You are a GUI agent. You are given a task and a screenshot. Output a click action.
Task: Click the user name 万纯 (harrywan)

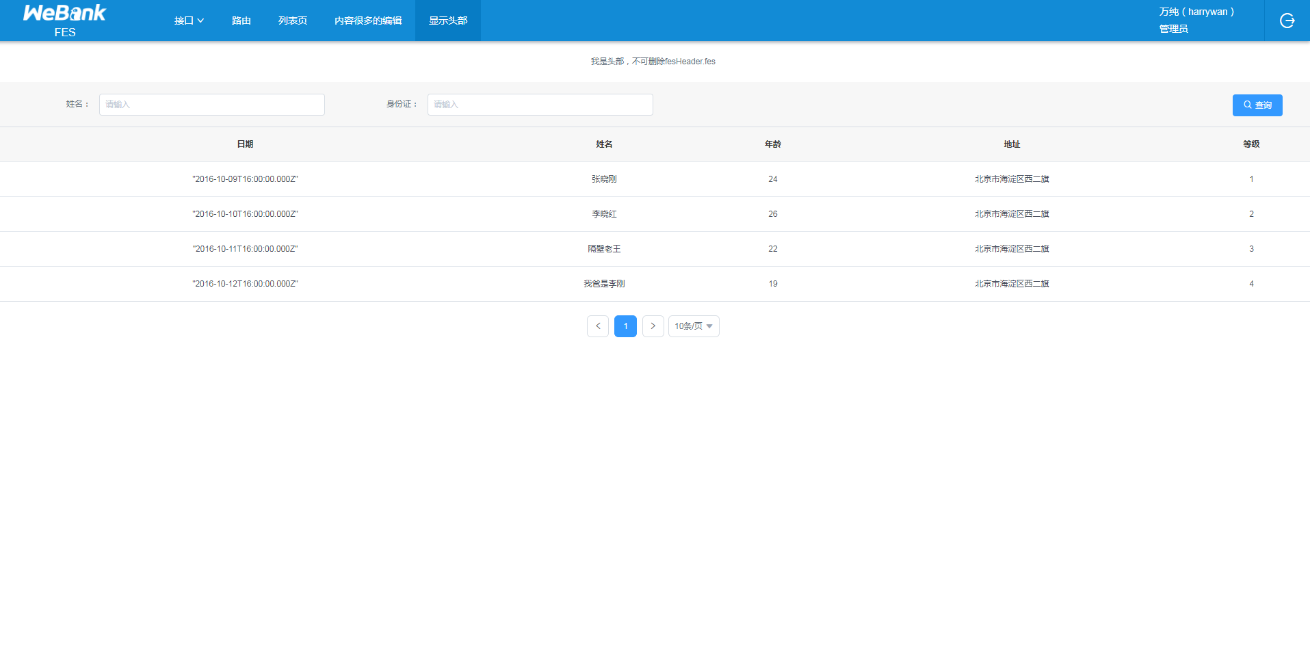(x=1196, y=12)
